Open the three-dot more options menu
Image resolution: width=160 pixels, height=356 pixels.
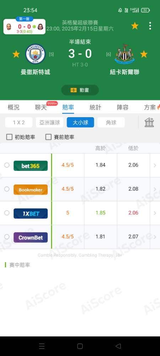click(x=150, y=26)
